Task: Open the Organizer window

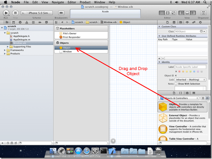Action: pos(203,13)
